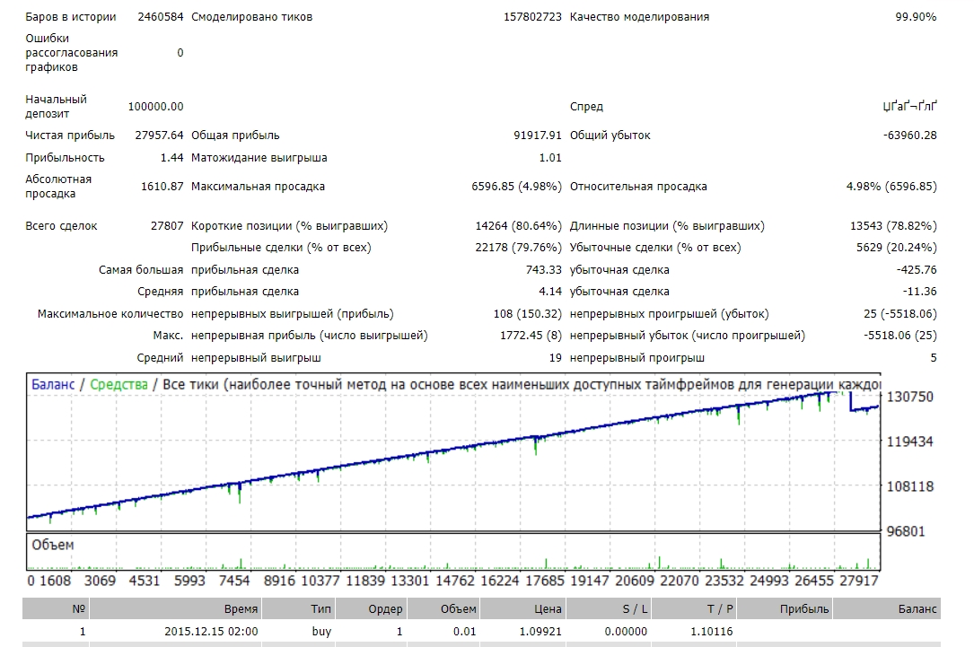Screen dimensions: 974x647
Task: Click the expected payoff value 1.01
Action: tap(549, 158)
